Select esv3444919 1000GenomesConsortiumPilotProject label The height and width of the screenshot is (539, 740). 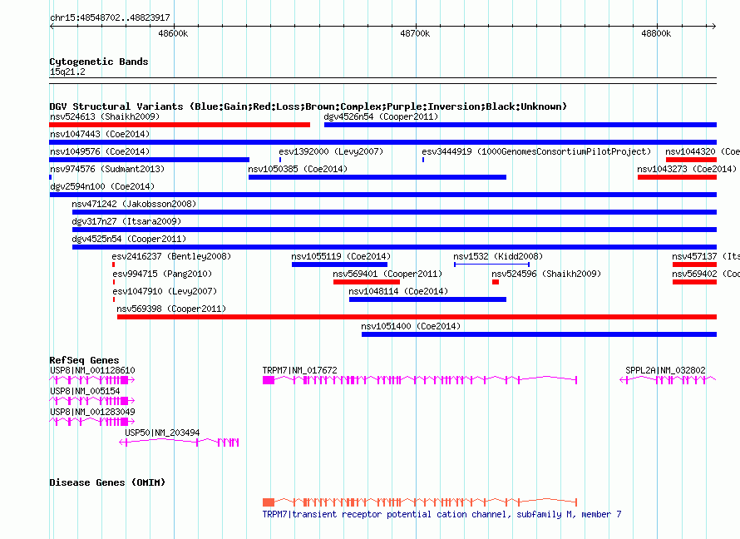(536, 151)
